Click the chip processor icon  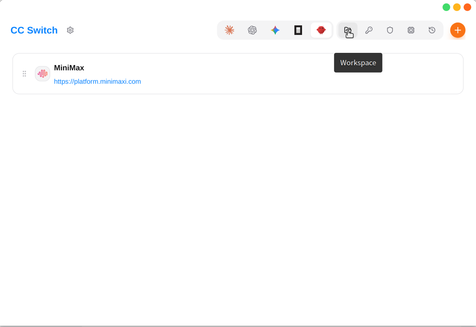411,30
